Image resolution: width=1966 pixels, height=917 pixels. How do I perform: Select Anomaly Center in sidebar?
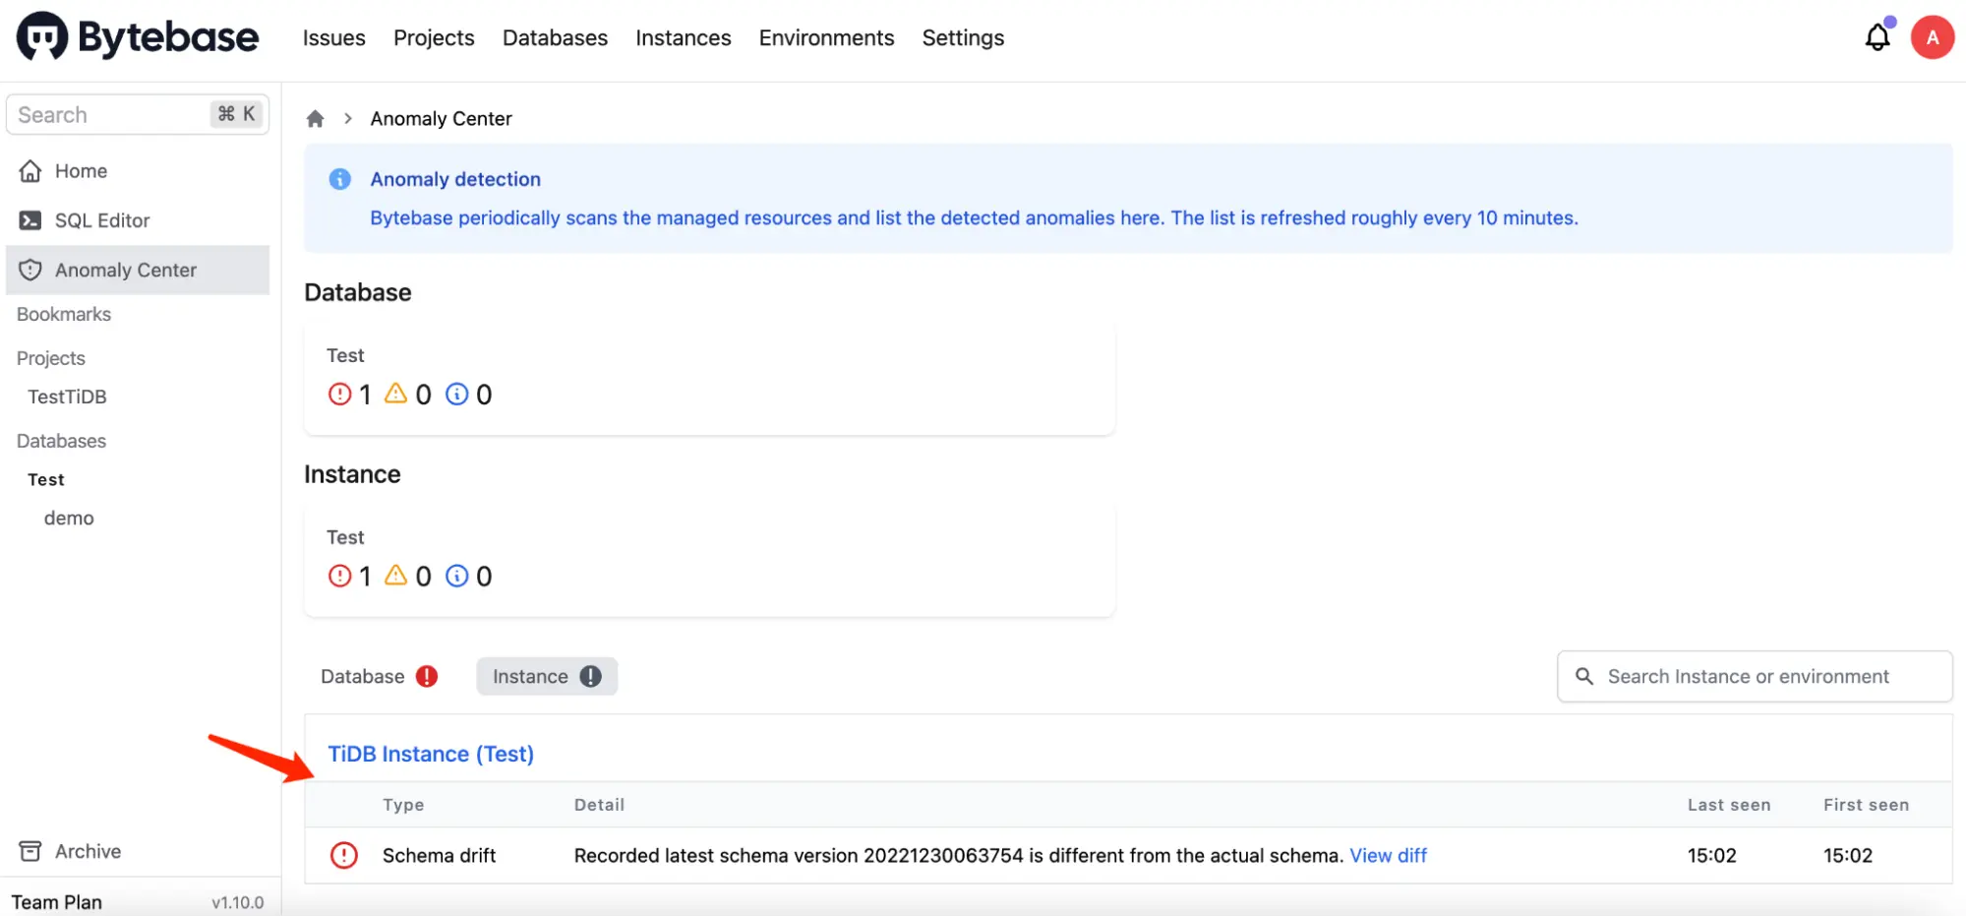(x=138, y=270)
